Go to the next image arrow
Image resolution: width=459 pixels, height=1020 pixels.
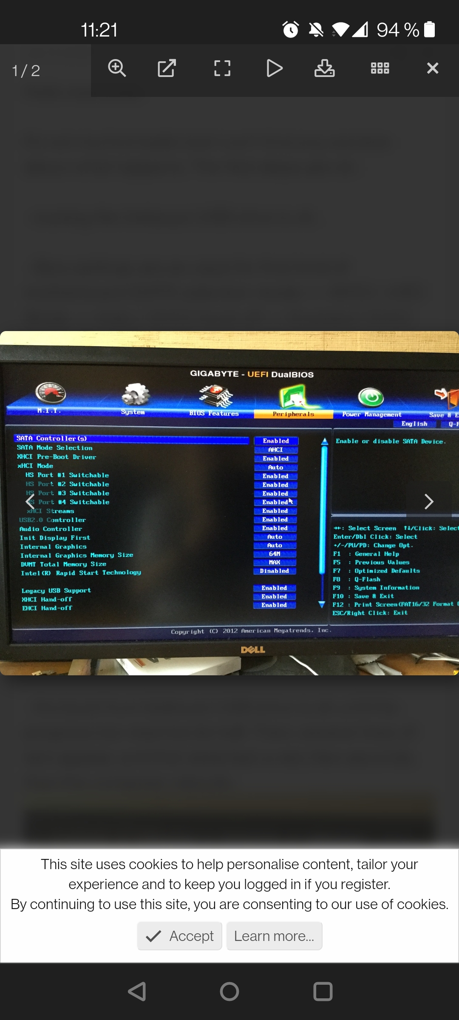click(429, 502)
